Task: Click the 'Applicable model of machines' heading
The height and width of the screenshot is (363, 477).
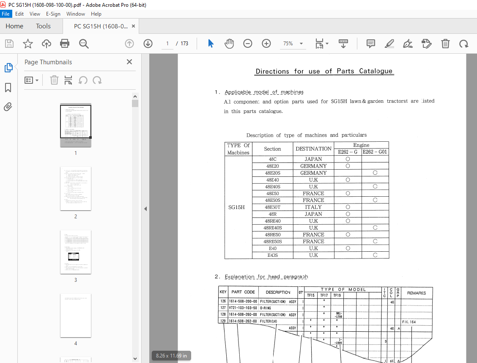Action: [x=264, y=92]
